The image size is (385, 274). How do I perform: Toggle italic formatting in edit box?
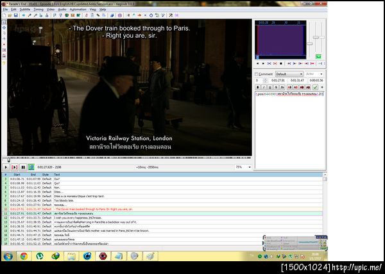[264, 87]
